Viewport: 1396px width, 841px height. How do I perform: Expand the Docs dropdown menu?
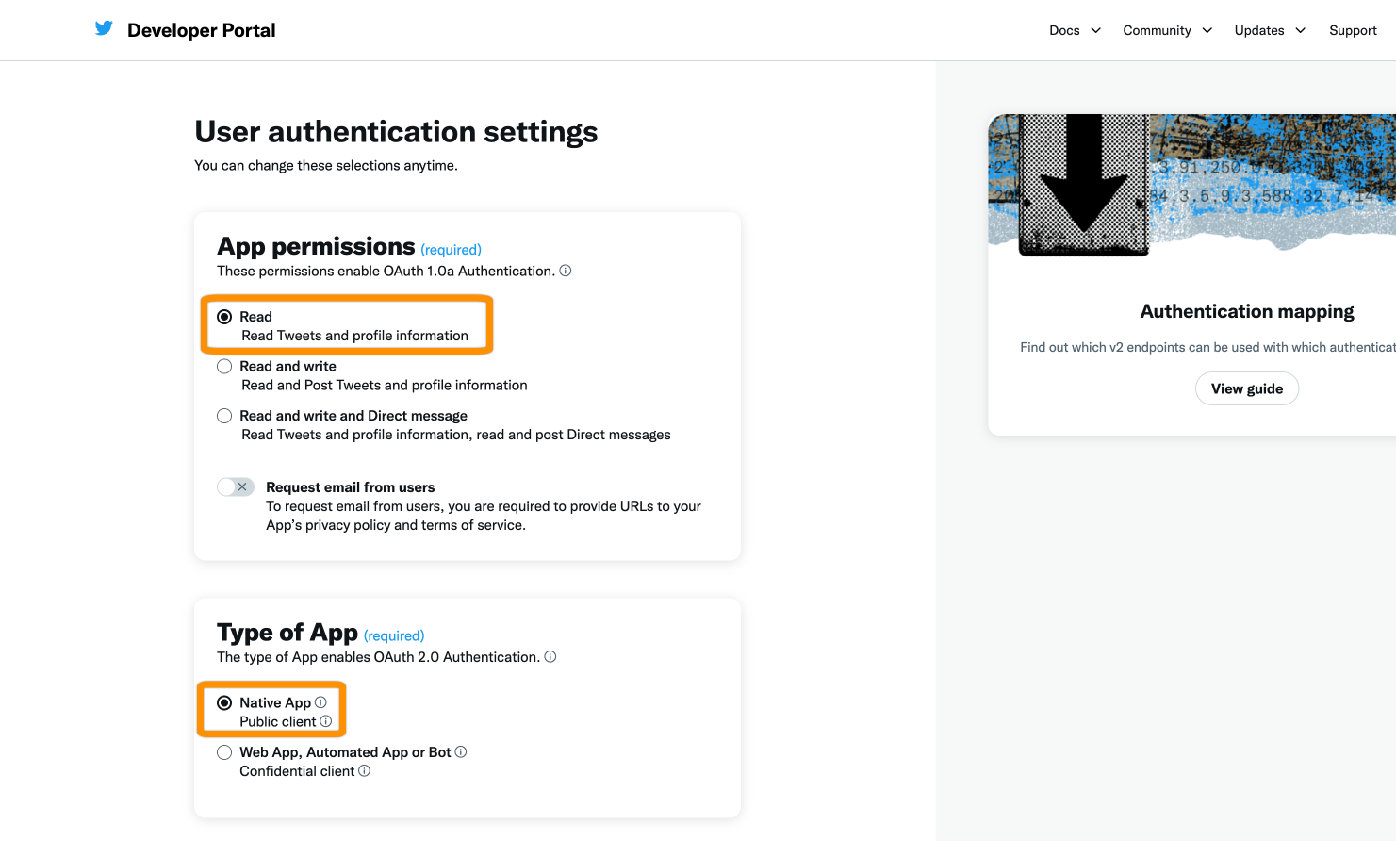[1075, 30]
